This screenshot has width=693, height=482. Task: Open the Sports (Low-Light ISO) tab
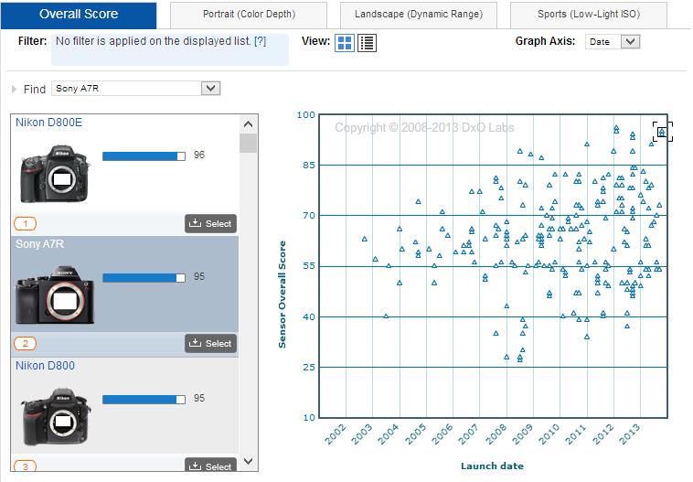[x=588, y=15]
